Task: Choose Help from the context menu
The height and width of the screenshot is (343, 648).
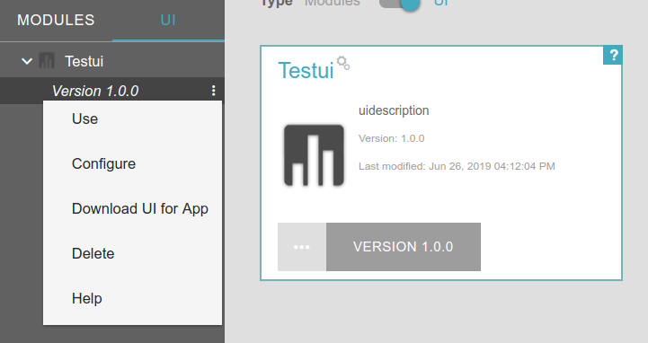Action: pyautogui.click(x=132, y=298)
